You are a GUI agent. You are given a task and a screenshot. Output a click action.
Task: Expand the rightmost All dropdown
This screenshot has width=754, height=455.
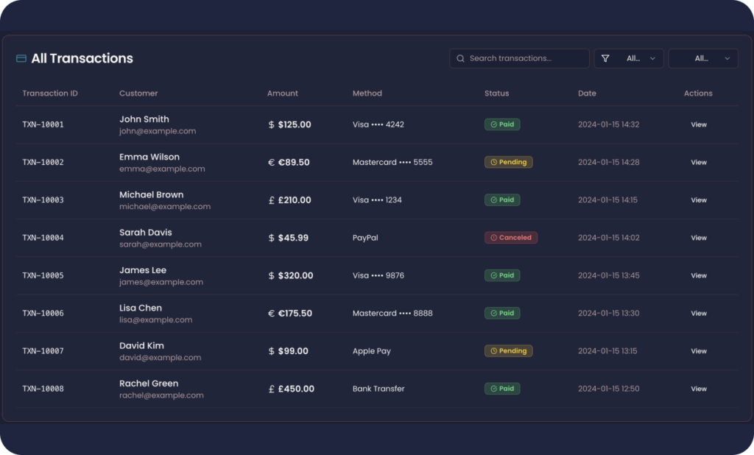pyautogui.click(x=703, y=58)
